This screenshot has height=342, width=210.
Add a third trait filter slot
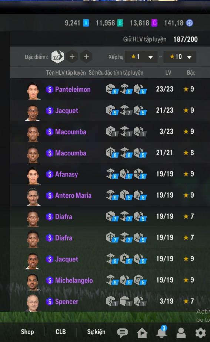(86, 57)
